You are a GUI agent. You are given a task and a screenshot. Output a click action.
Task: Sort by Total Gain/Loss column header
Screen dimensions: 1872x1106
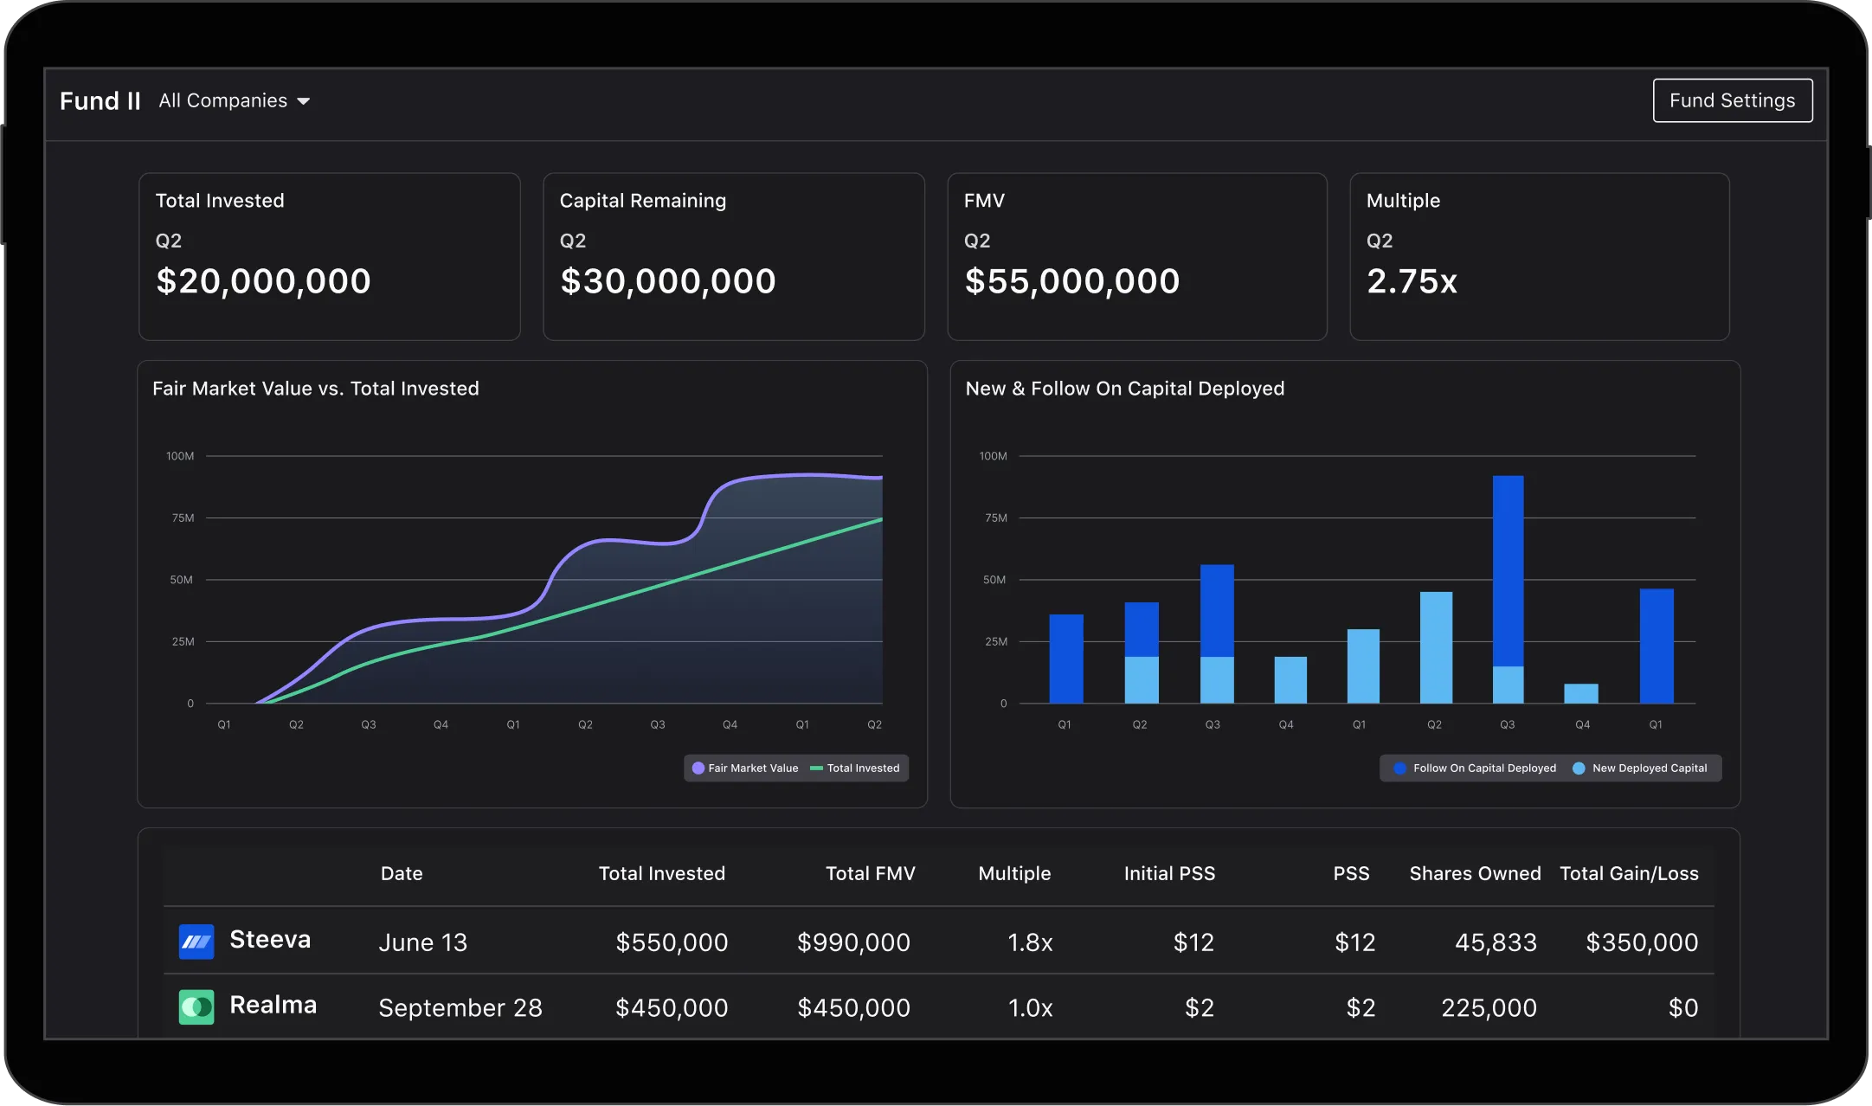tap(1629, 874)
